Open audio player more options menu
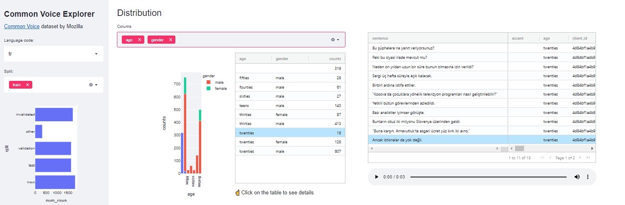This screenshot has width=625, height=205. click(588, 177)
